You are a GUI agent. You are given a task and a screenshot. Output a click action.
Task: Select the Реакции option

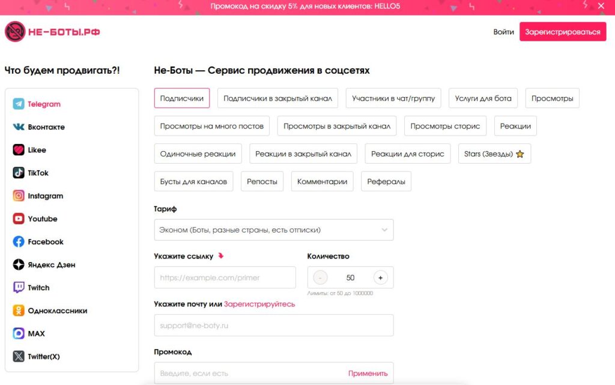click(x=515, y=126)
